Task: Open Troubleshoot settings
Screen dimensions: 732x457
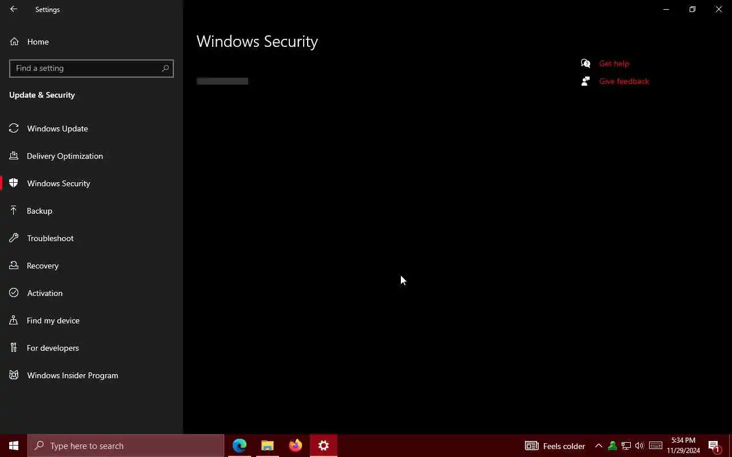Action: coord(91,238)
